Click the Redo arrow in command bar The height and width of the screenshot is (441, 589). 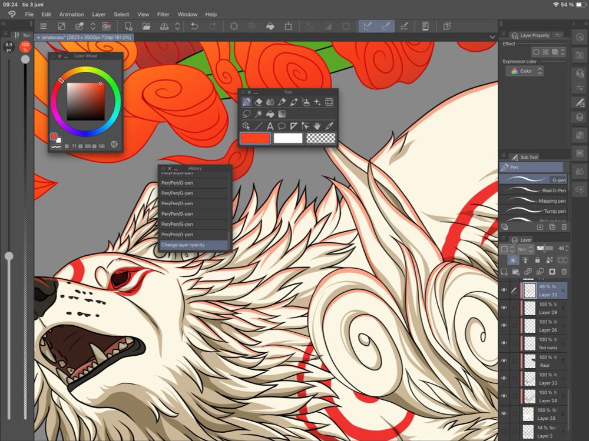click(x=212, y=26)
